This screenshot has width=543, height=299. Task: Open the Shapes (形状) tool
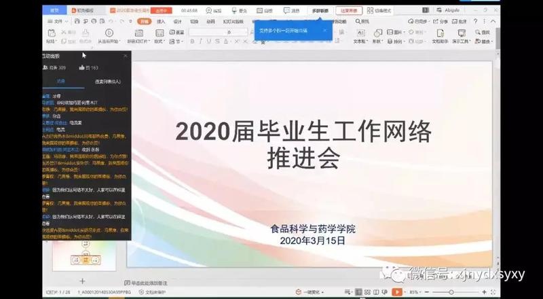(x=377, y=33)
